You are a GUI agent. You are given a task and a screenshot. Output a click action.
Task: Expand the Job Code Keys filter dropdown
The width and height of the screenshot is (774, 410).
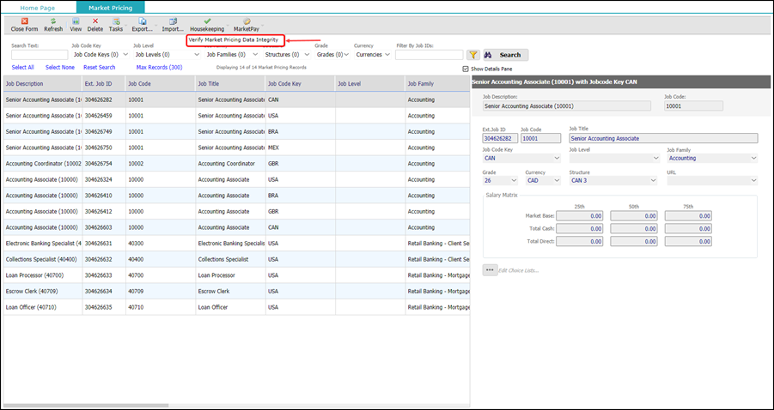tap(101, 55)
